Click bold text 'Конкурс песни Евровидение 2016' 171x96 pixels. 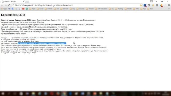tap(16, 20)
